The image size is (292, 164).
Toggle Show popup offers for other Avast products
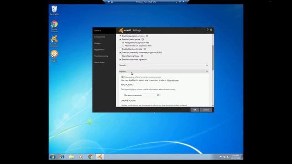(x=122, y=77)
